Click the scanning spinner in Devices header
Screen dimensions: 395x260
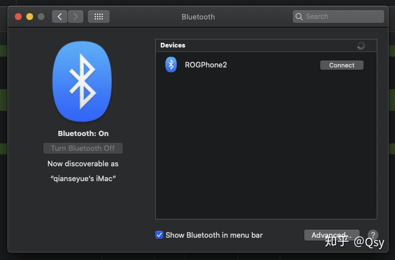(x=361, y=46)
